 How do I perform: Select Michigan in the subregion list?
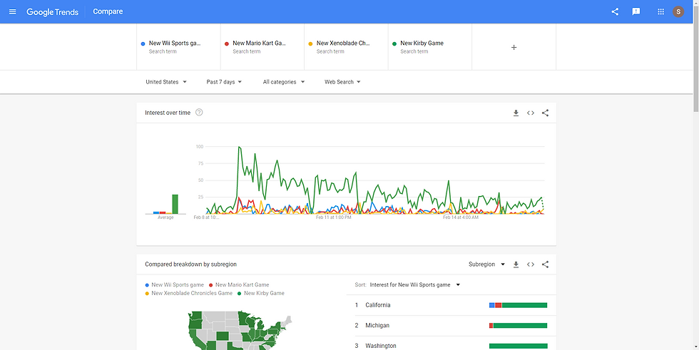[x=451, y=326]
